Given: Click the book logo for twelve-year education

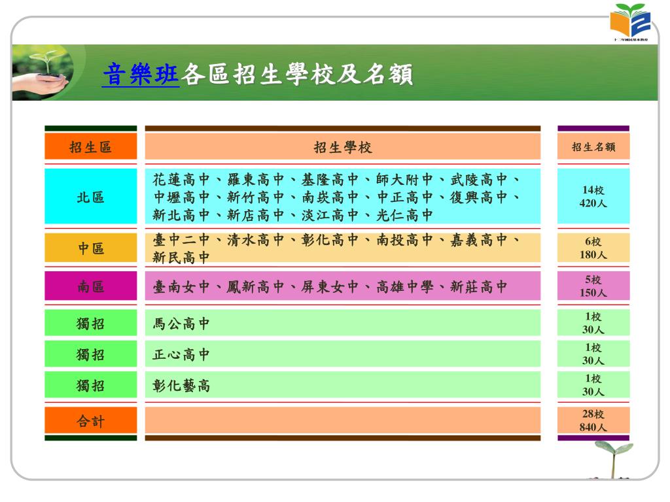Looking at the screenshot, I should (630, 22).
